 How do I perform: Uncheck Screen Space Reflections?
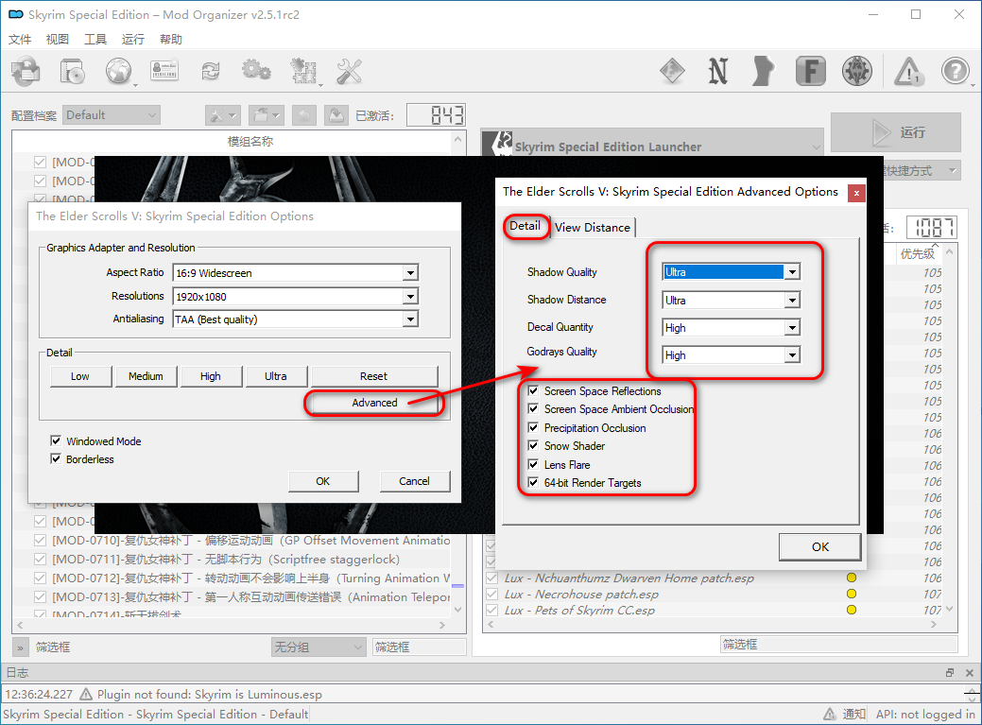(534, 391)
